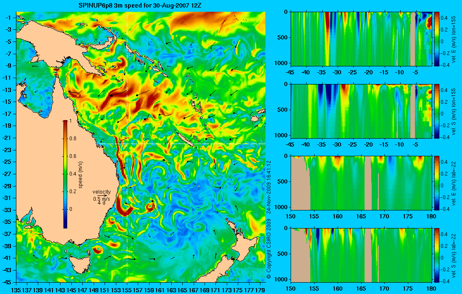462x294 pixels.
Task: Click the 'velocity' legend label
Action: pos(101,192)
